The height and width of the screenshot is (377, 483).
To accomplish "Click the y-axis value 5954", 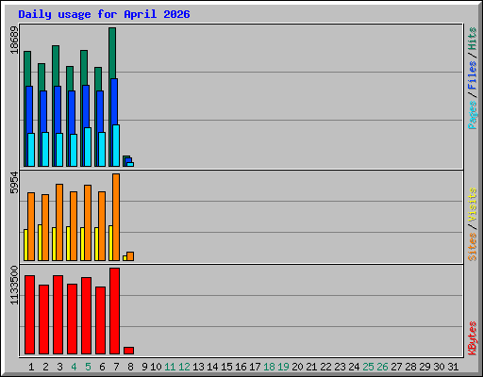I will click(x=14, y=183).
